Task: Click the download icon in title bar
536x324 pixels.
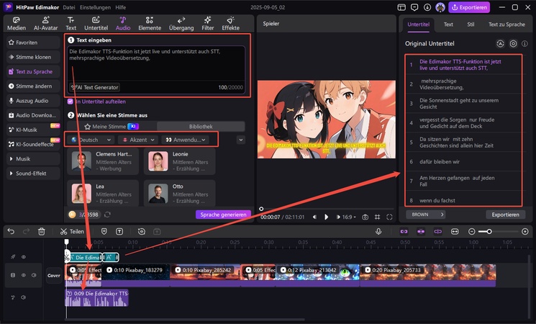Action: 427,7
